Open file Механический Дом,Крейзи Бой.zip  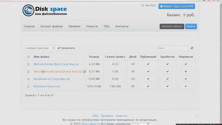point(58,72)
